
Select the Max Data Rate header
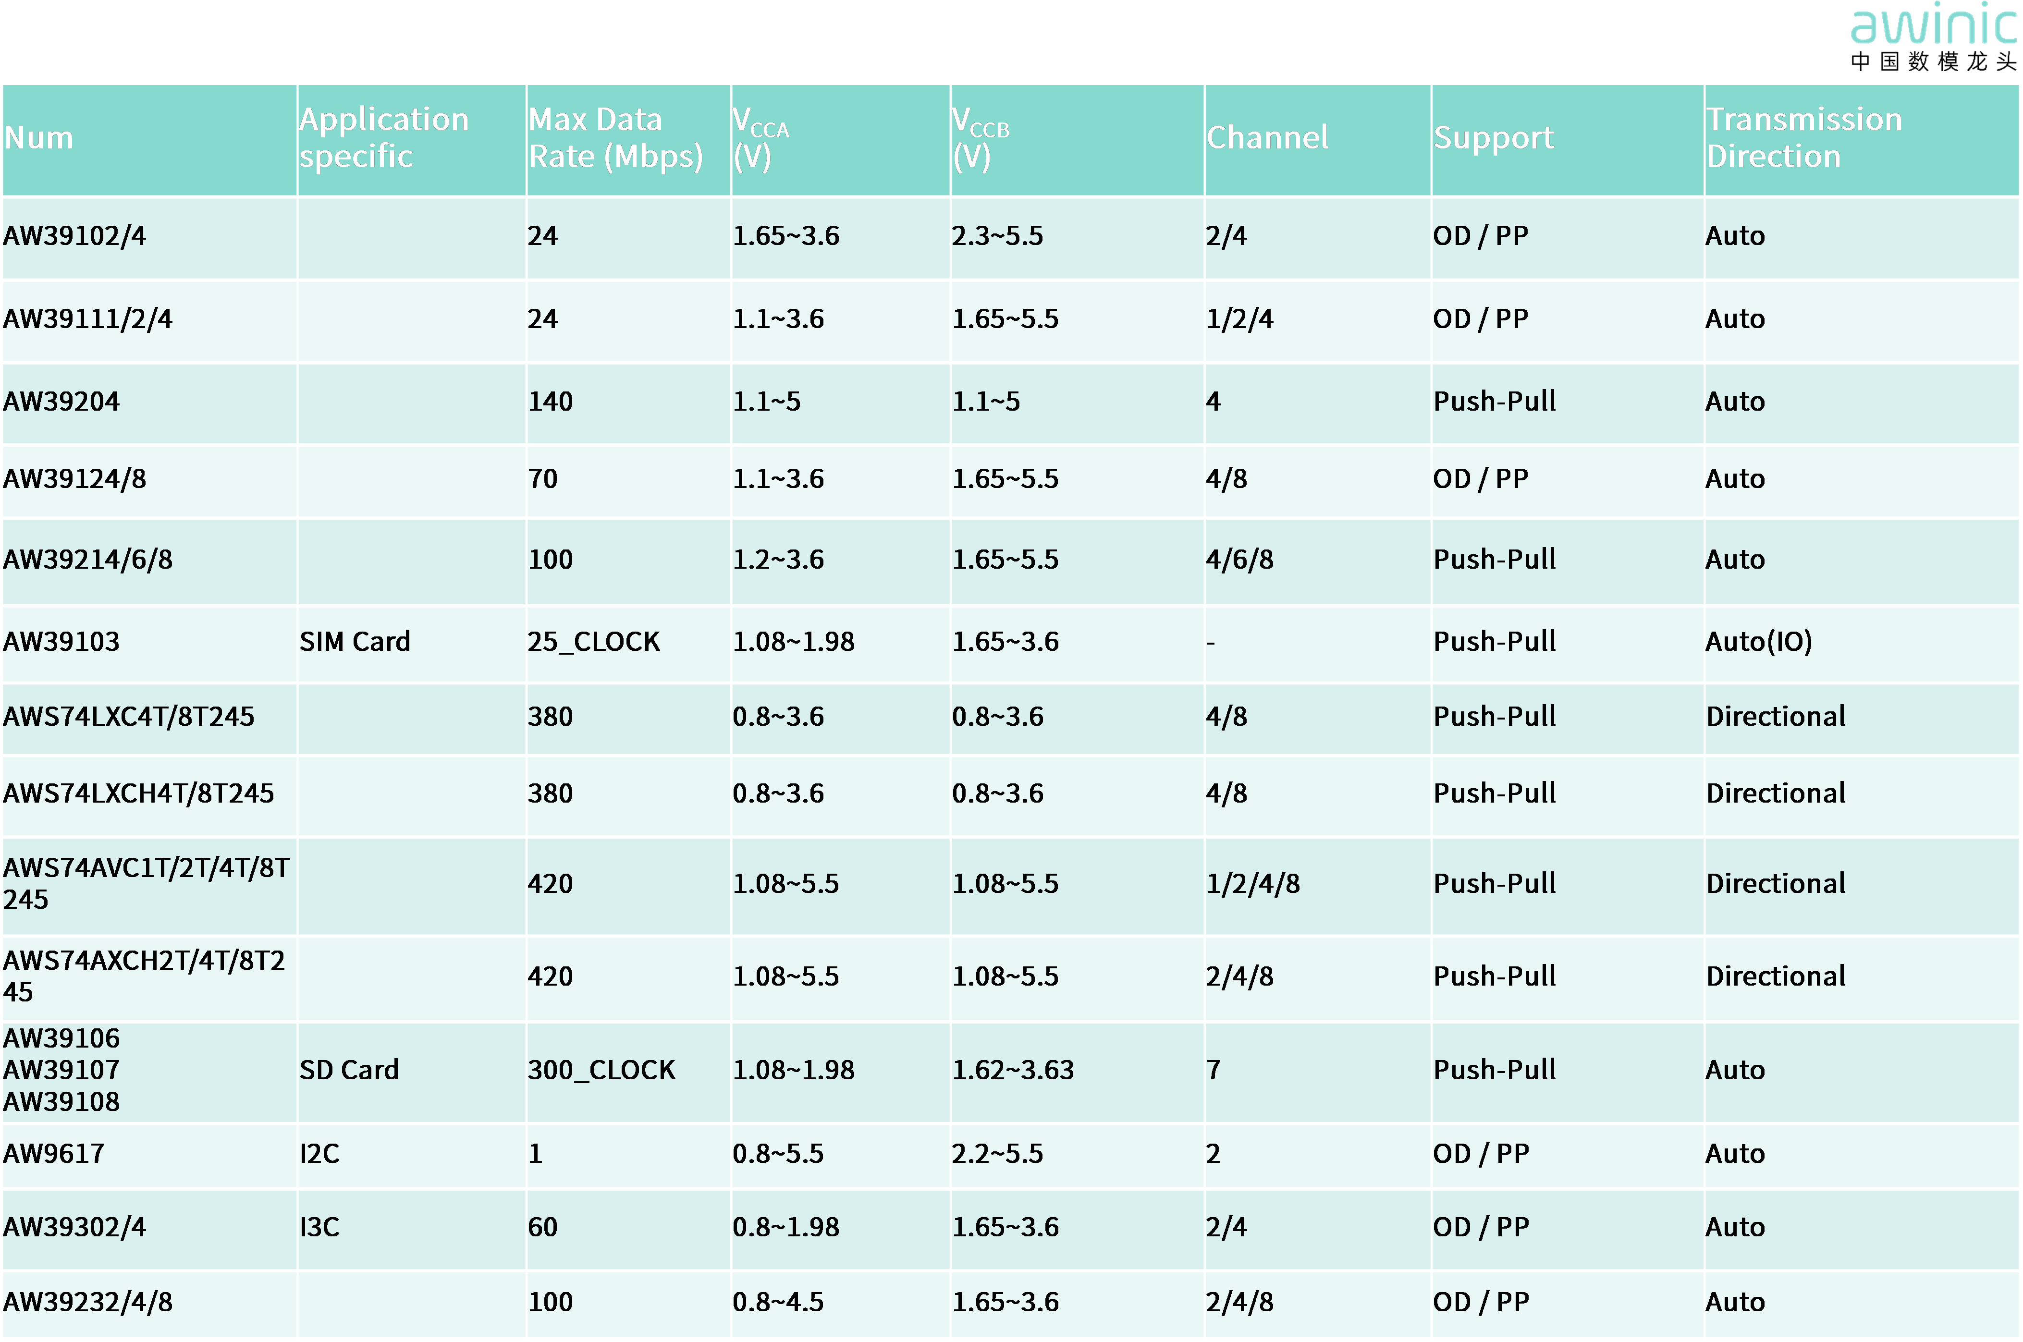pyautogui.click(x=615, y=138)
